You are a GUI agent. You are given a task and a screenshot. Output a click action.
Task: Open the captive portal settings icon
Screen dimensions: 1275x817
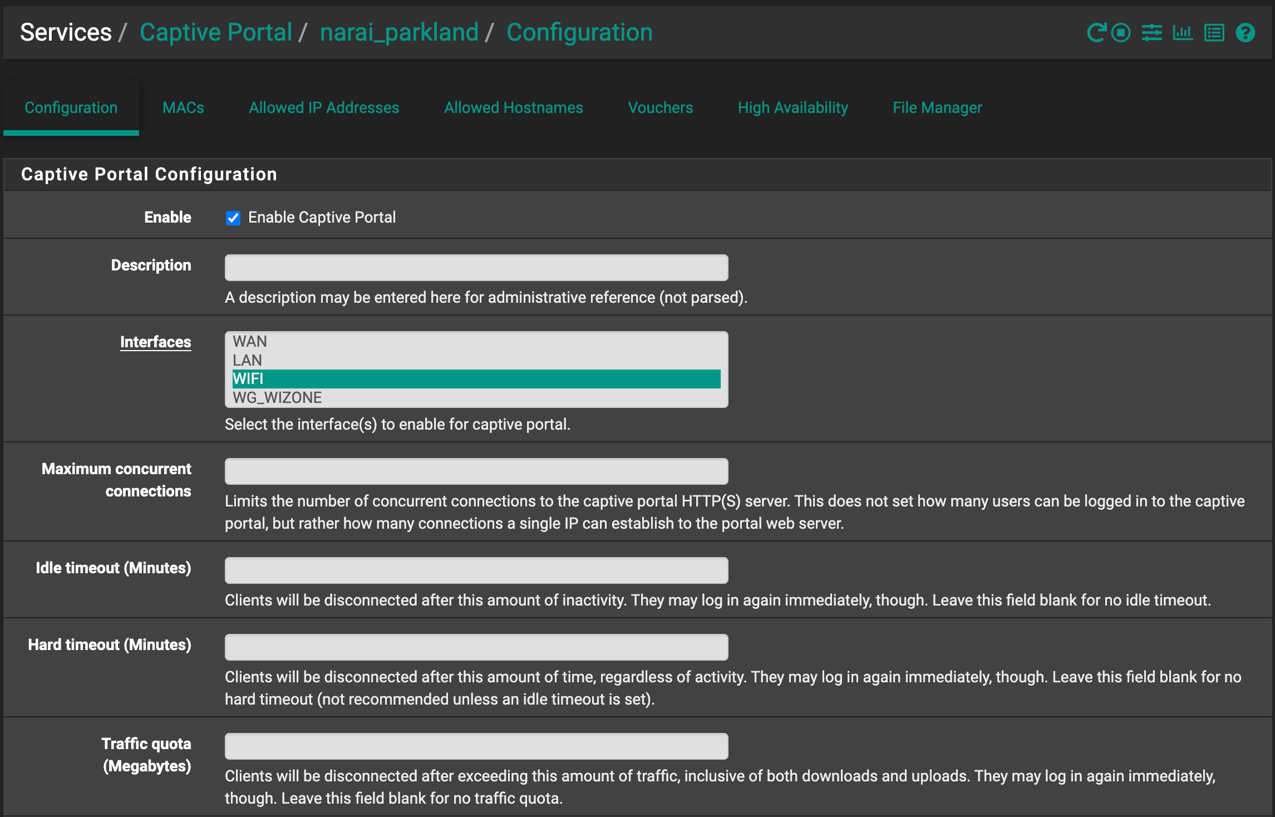pyautogui.click(x=1151, y=32)
